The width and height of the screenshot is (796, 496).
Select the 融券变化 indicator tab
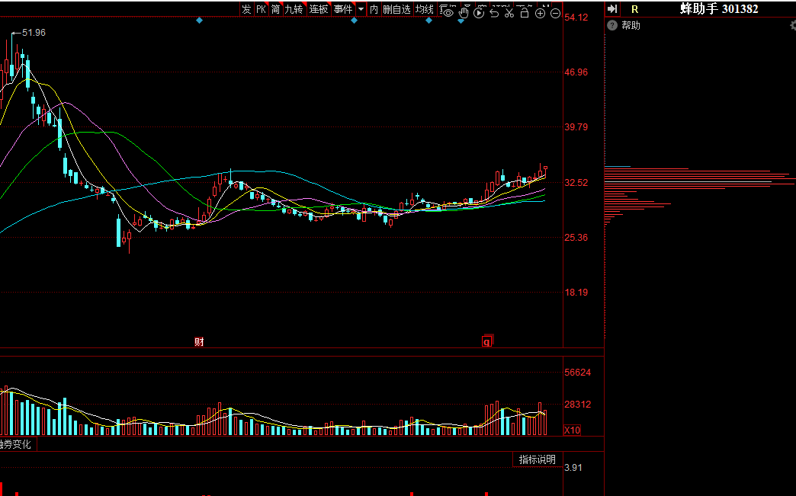pyautogui.click(x=16, y=444)
